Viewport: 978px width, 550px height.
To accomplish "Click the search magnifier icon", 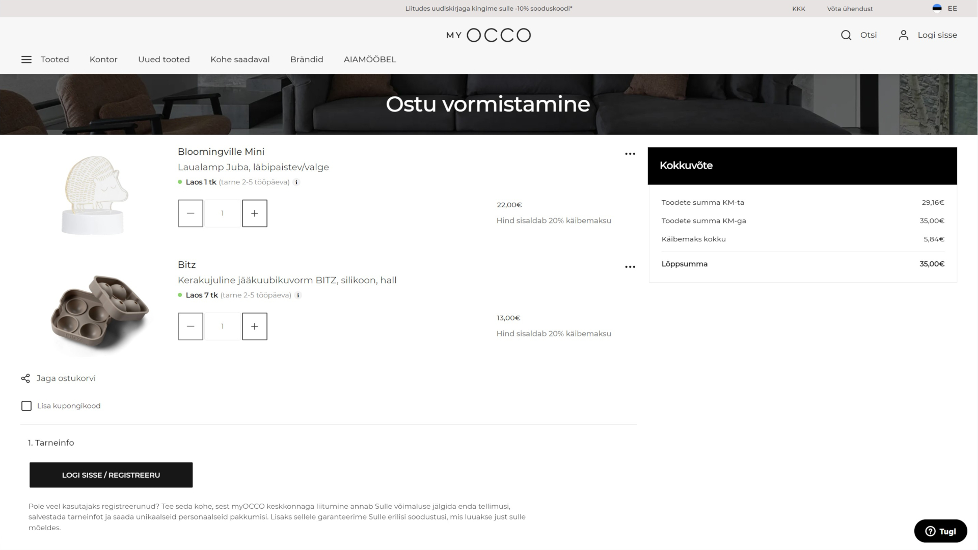I will pos(846,35).
